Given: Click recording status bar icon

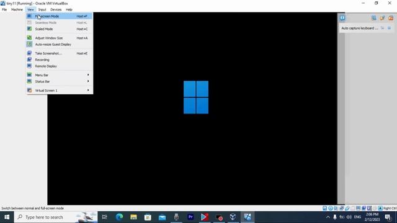Looking at the screenshot, I should point(364,208).
